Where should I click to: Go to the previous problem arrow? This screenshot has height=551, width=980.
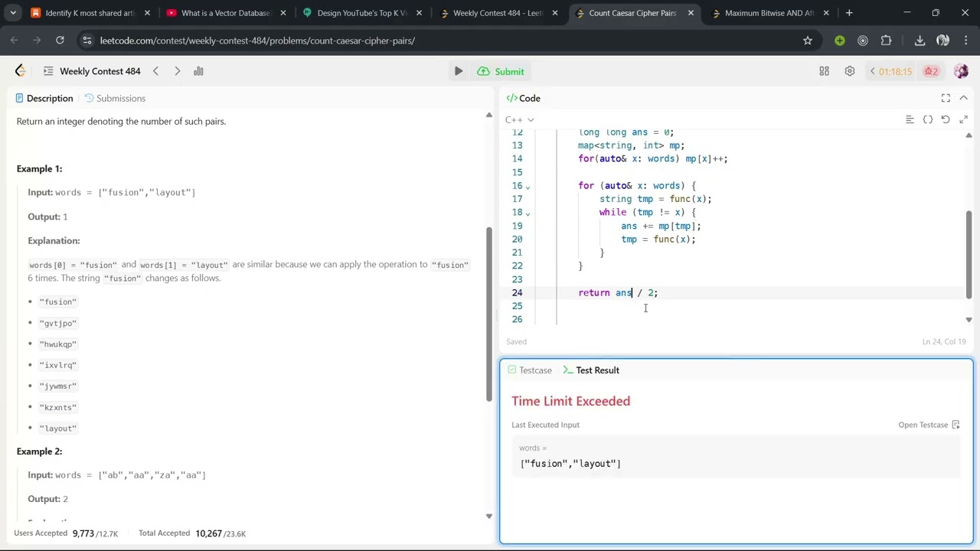click(155, 71)
